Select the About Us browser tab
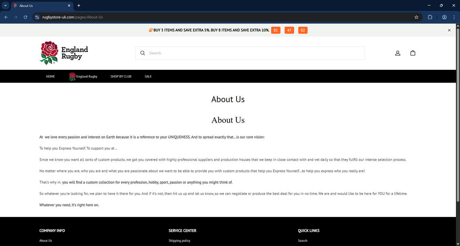Viewport: 460px width, 246px height. pyautogui.click(x=42, y=6)
